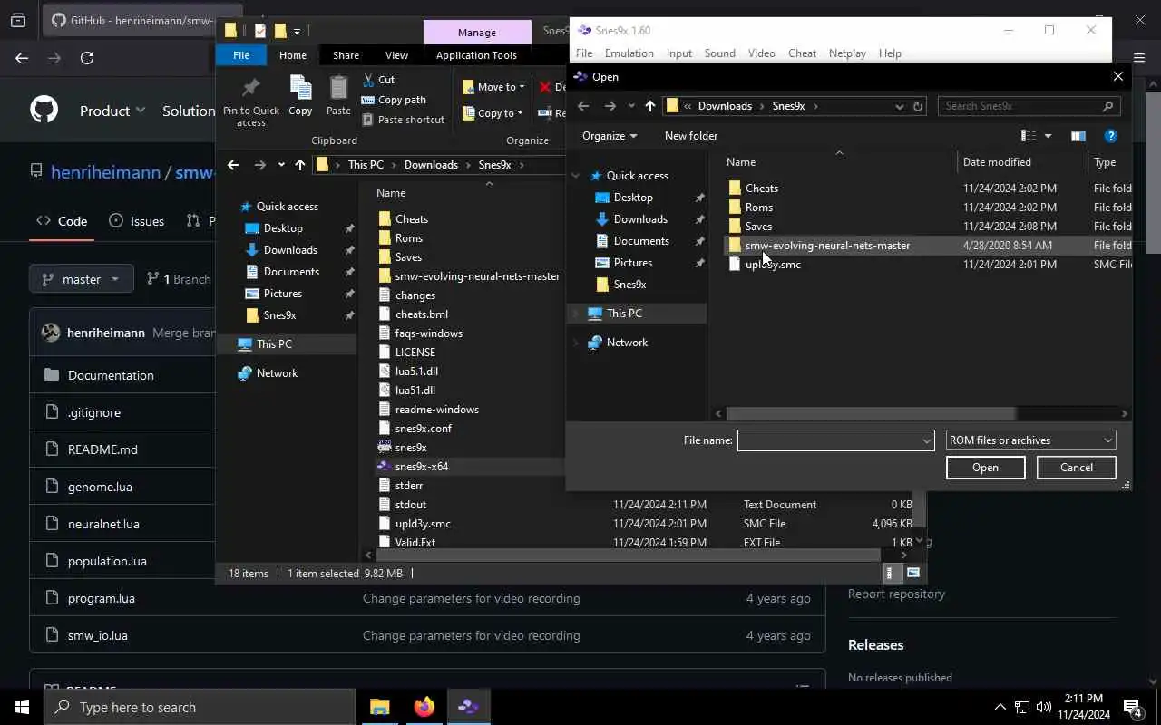1161x725 pixels.
Task: Open Copy to dropdown in Explorer ribbon
Action: coord(493,113)
